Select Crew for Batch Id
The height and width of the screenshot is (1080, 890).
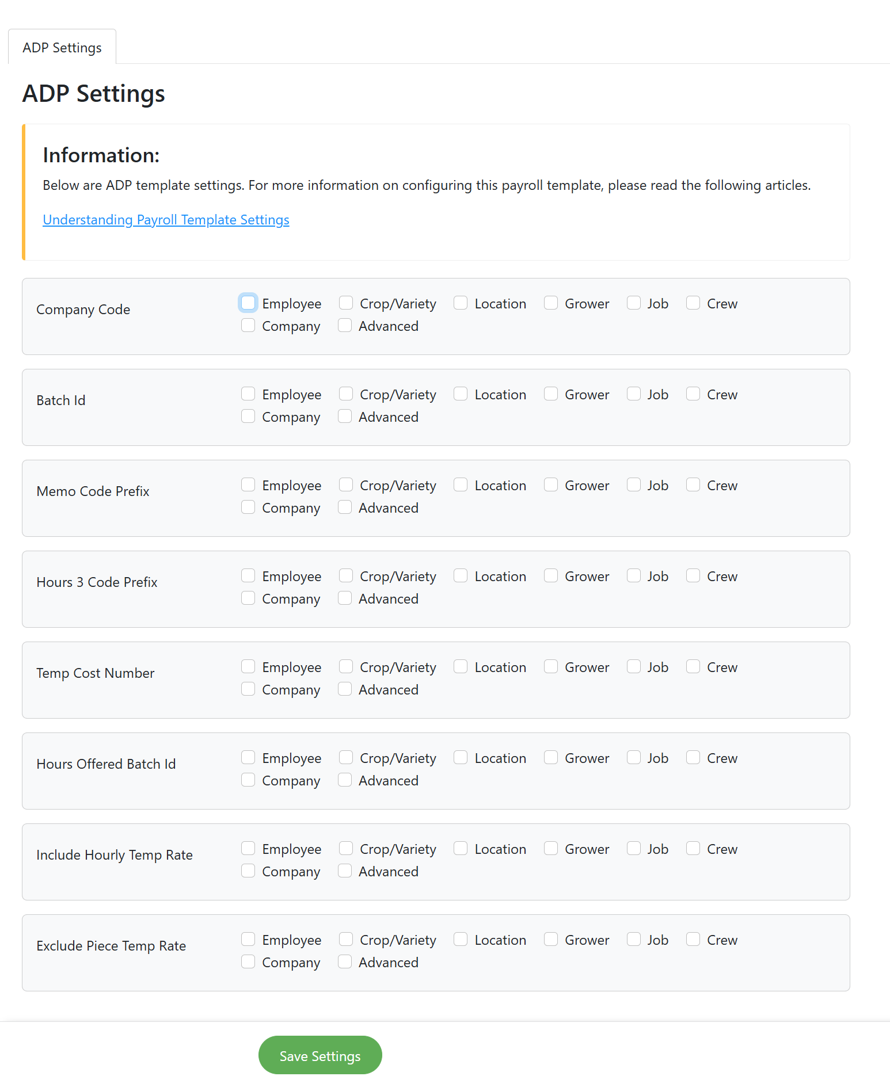point(693,394)
